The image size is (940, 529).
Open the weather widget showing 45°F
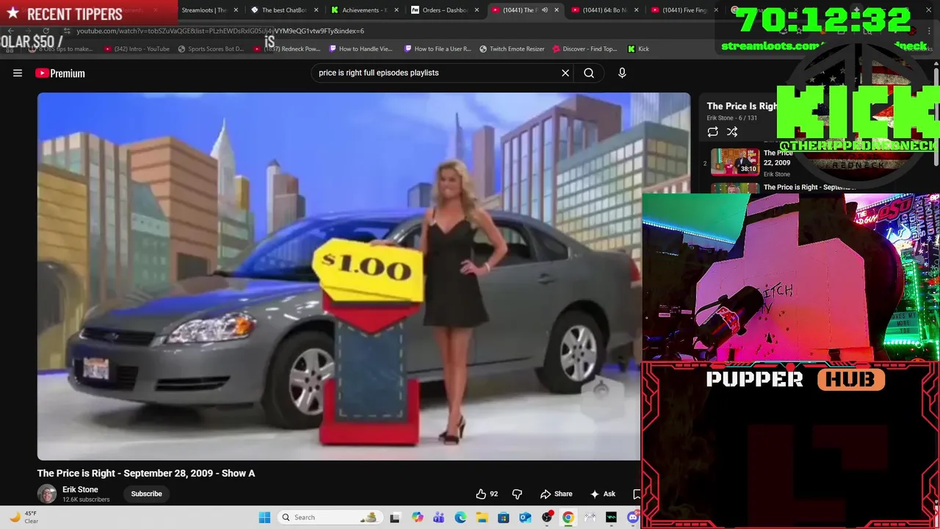pos(22,517)
